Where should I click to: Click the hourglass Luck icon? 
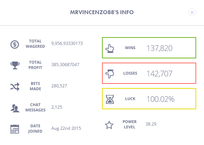(x=110, y=99)
